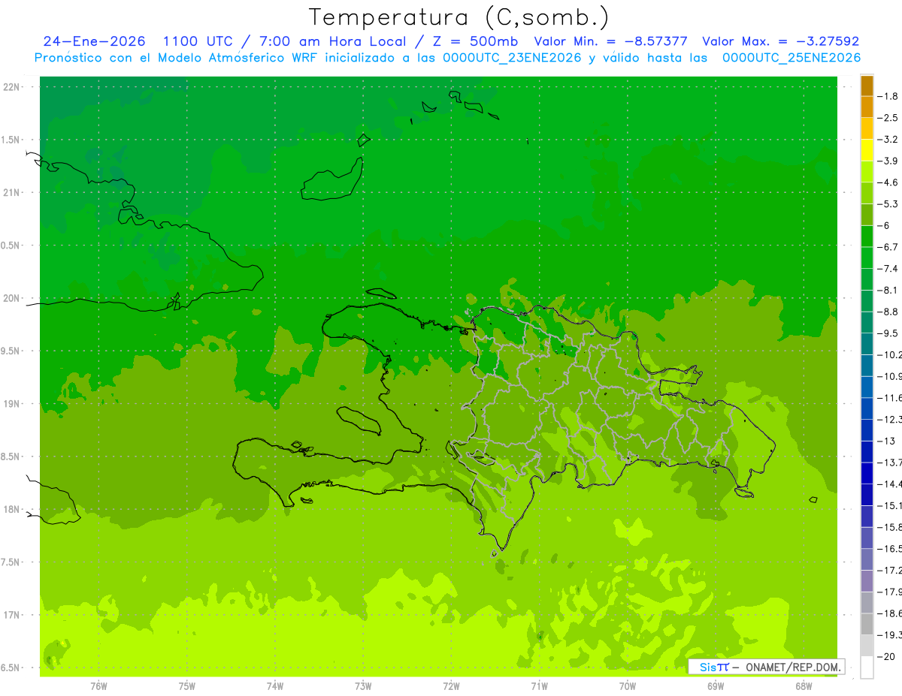Click 'Valor Max. = -3.27592' text

[781, 41]
